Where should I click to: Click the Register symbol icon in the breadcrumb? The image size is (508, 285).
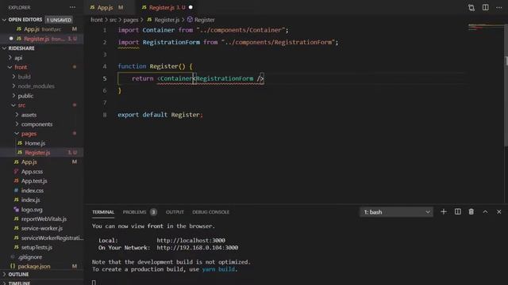click(190, 20)
